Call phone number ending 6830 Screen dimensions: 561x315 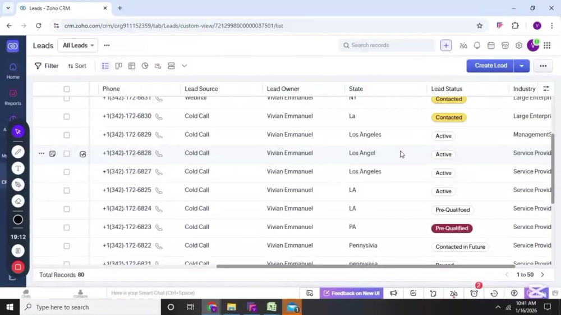(x=159, y=117)
